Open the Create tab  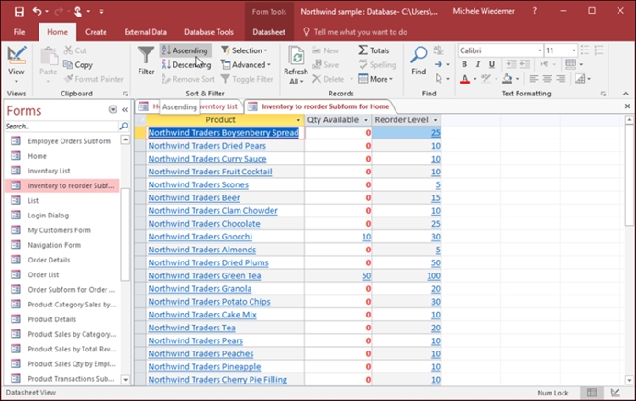pos(96,32)
